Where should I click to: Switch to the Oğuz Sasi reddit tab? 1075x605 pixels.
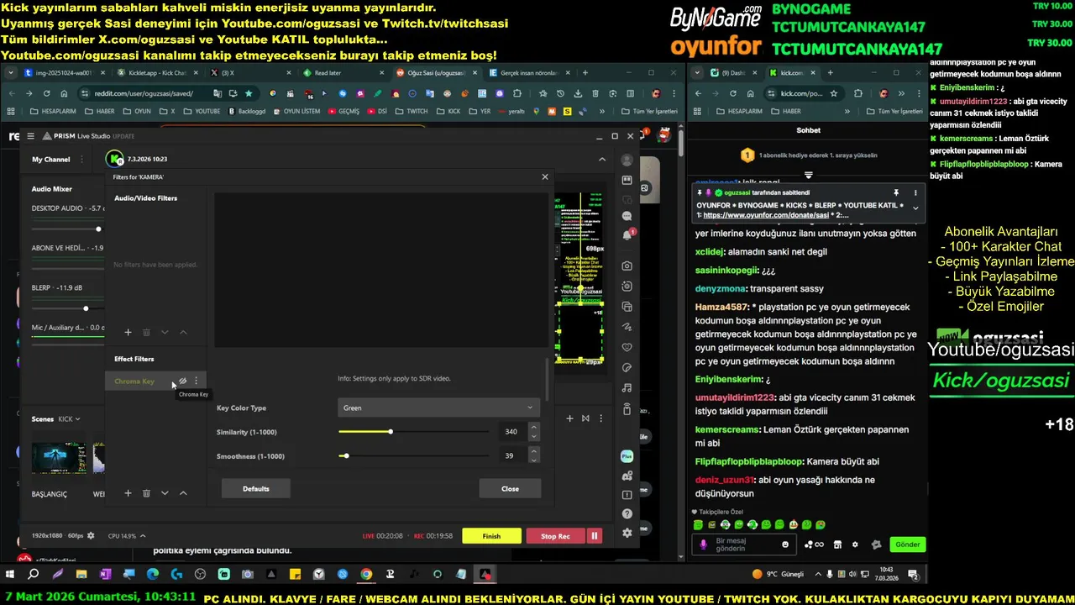[437, 73]
